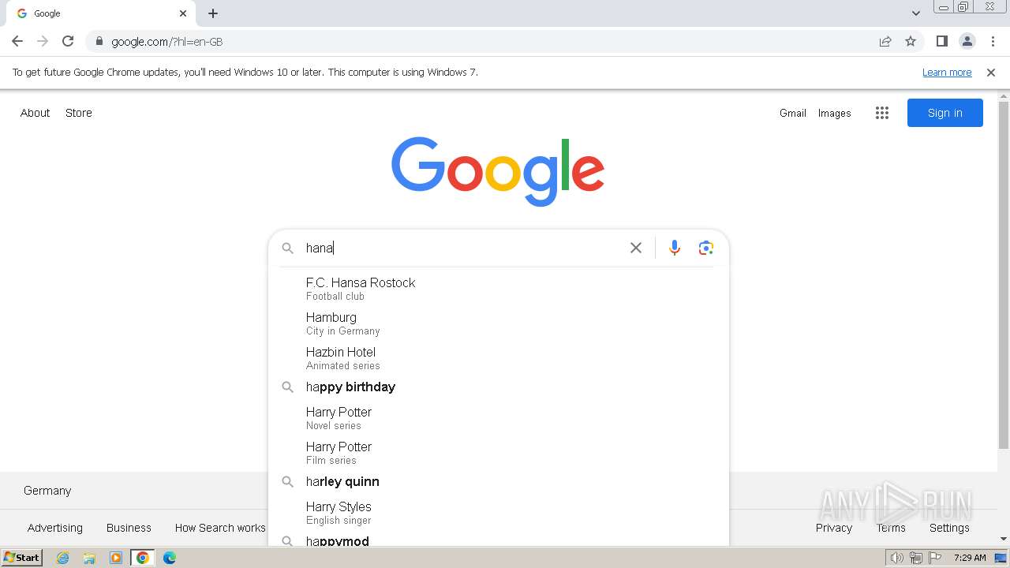The height and width of the screenshot is (568, 1010).
Task: Open the media player taskbar icon
Action: click(116, 558)
